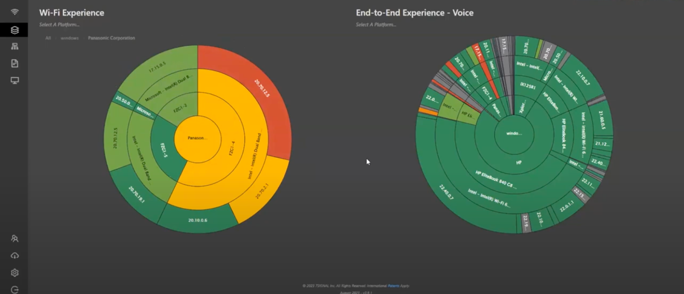Click the windo... center of Voice chart
Viewport: 684px width, 294px height.
coord(514,134)
